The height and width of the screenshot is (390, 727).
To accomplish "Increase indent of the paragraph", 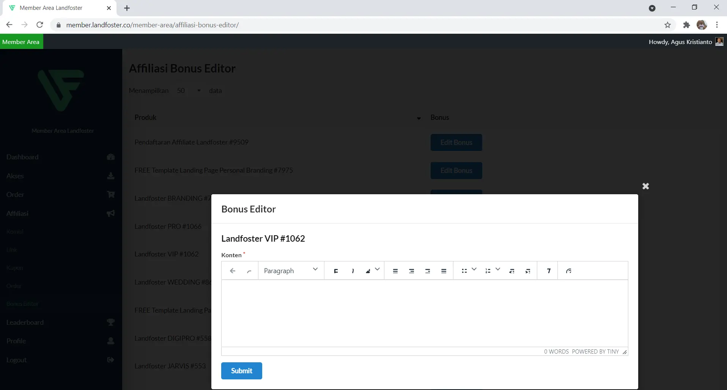I will click(x=528, y=271).
